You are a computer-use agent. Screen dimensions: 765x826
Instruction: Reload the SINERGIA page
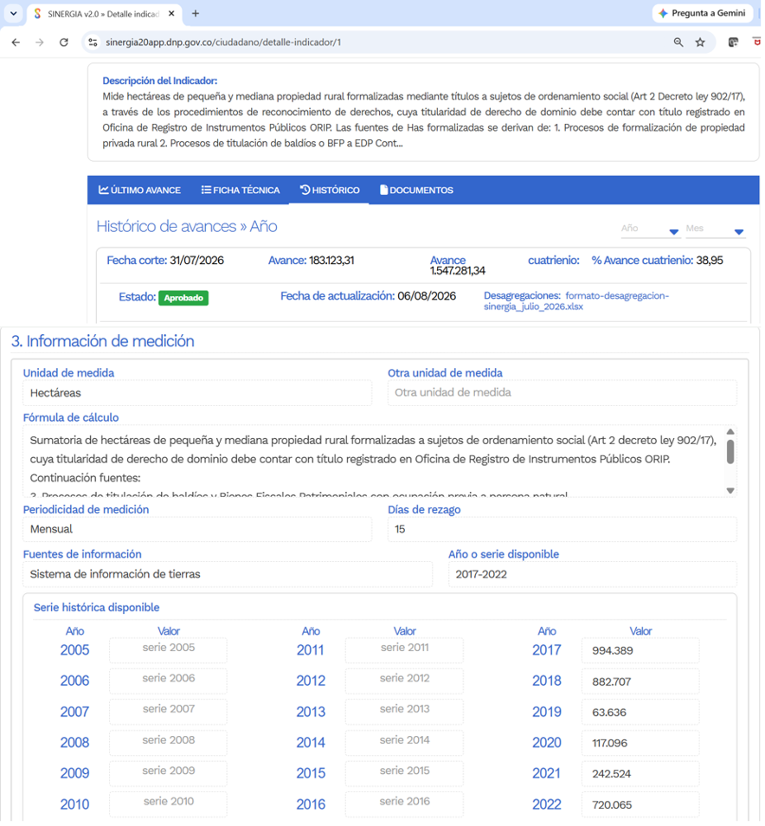[64, 42]
